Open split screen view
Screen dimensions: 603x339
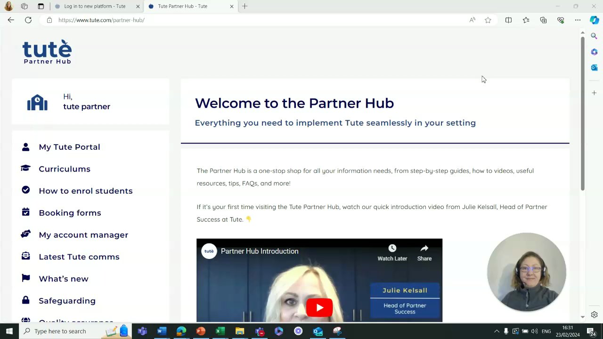(x=508, y=20)
